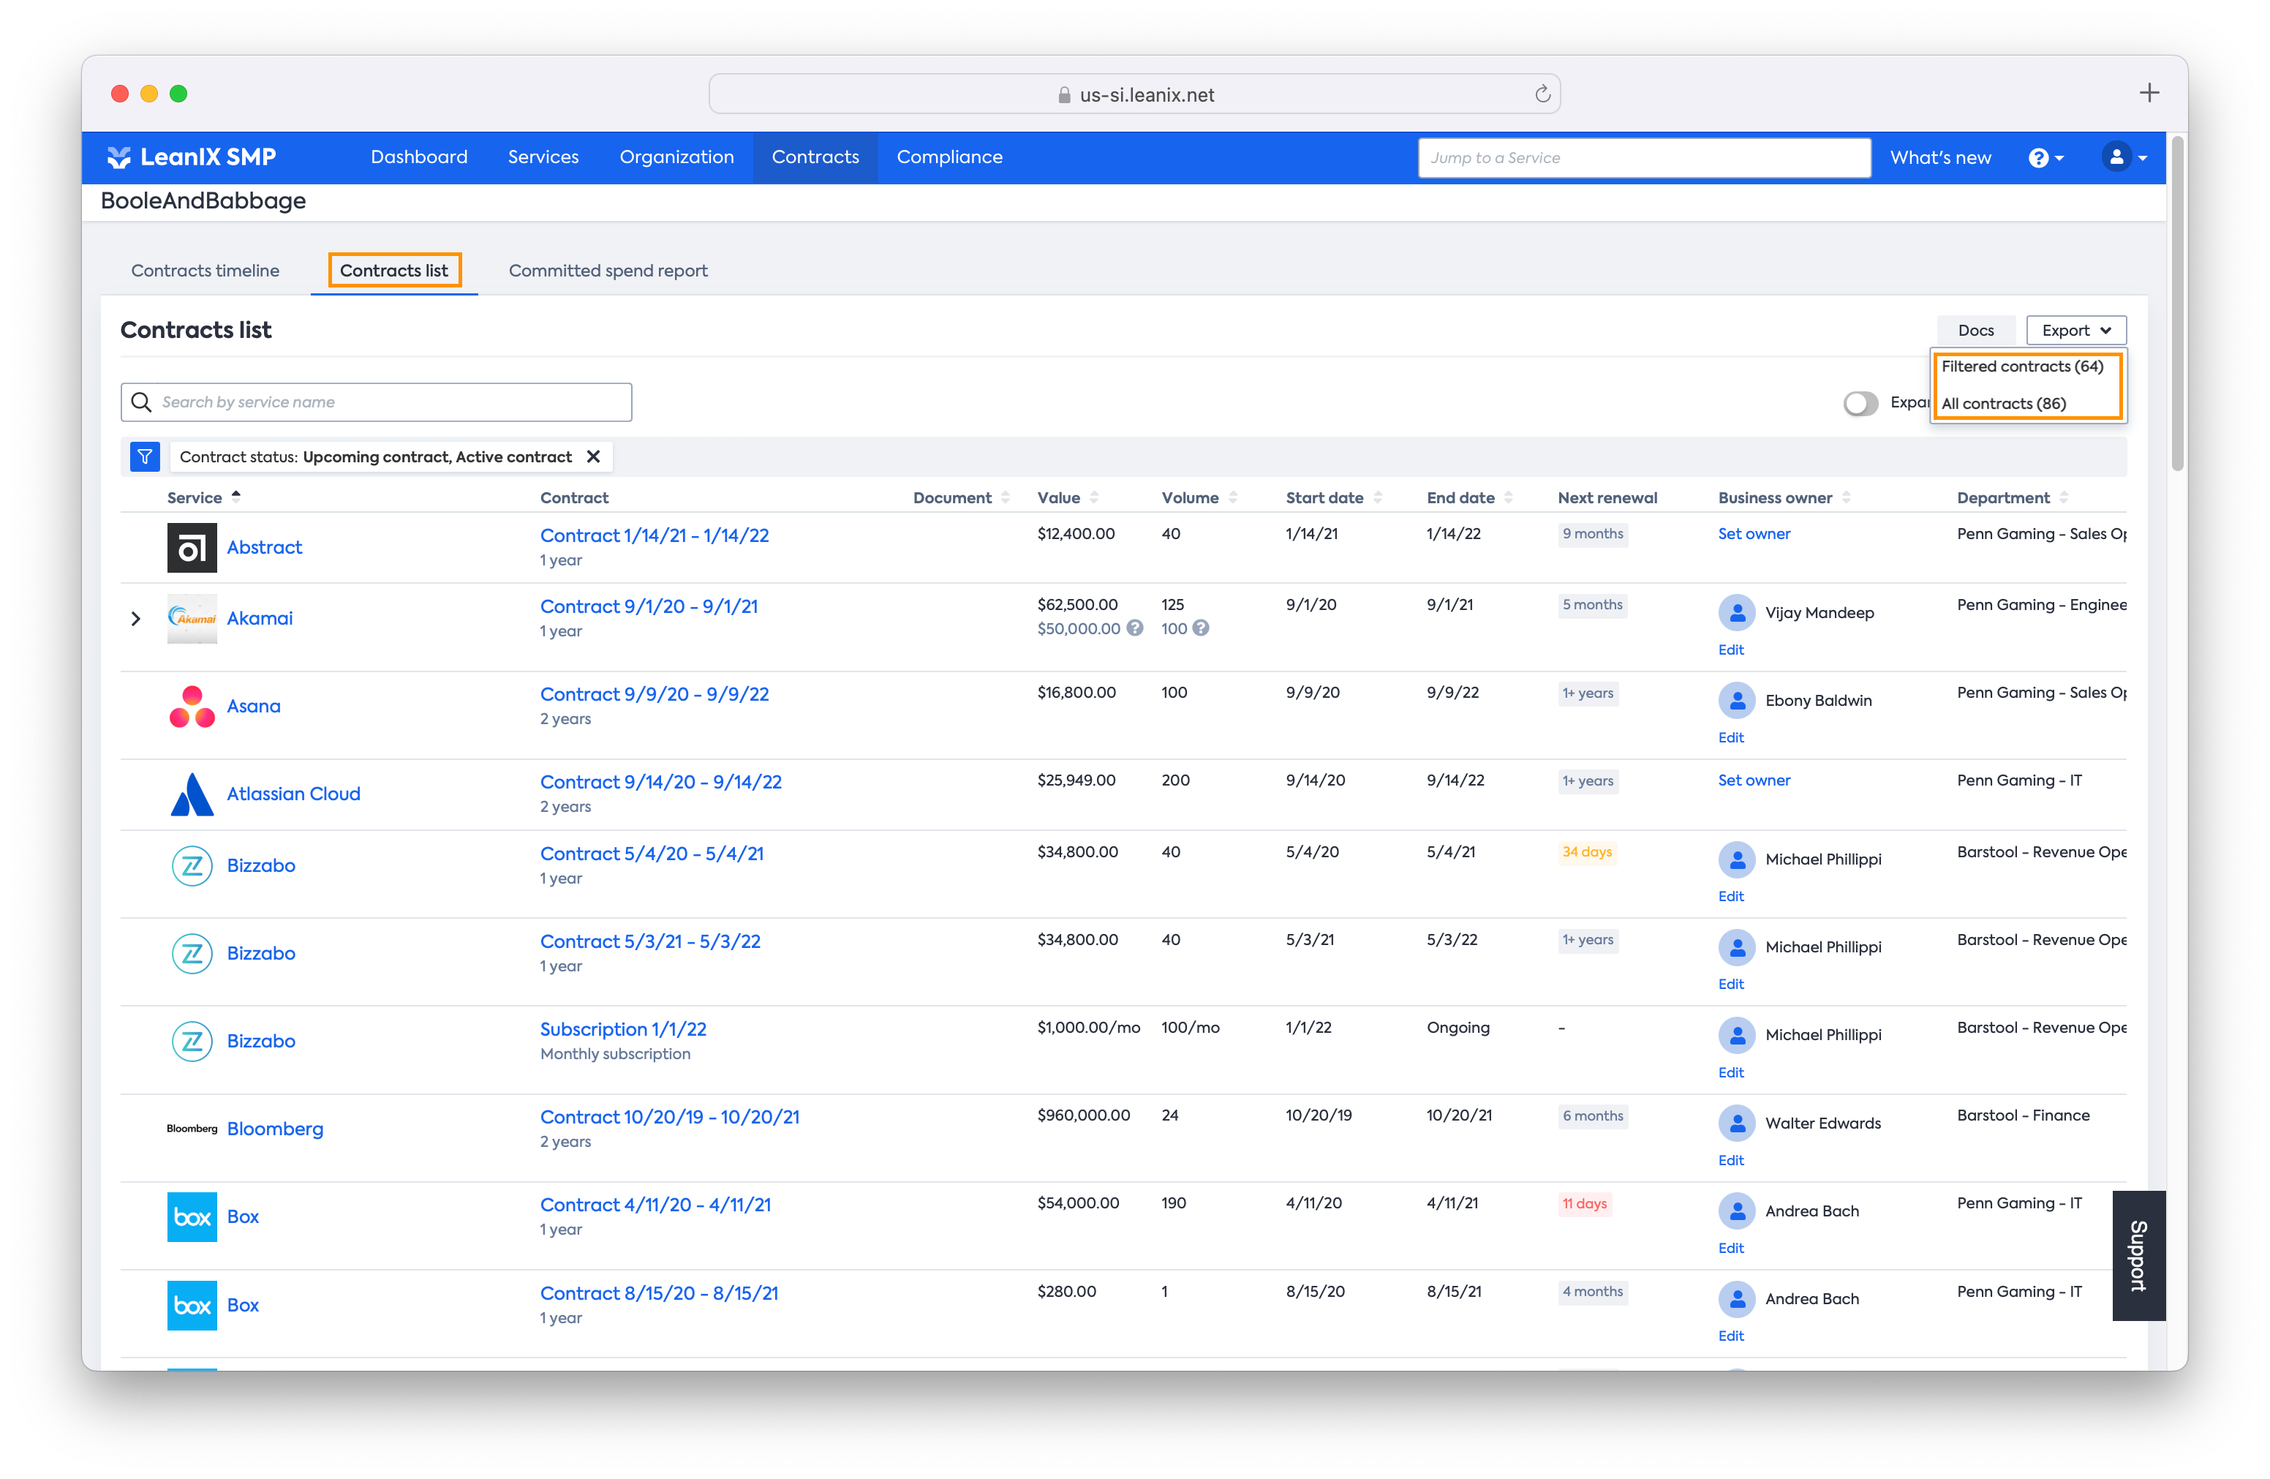Viewport: 2270px width, 1479px height.
Task: Click the help icon next to $50,000.00
Action: point(1134,628)
